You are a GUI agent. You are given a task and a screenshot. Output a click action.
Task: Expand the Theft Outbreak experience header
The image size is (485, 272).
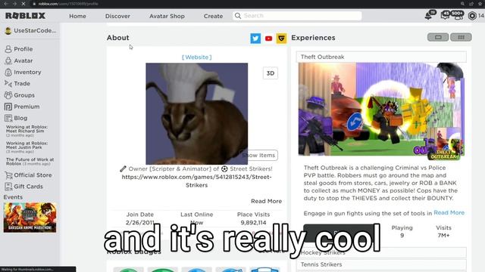point(381,57)
